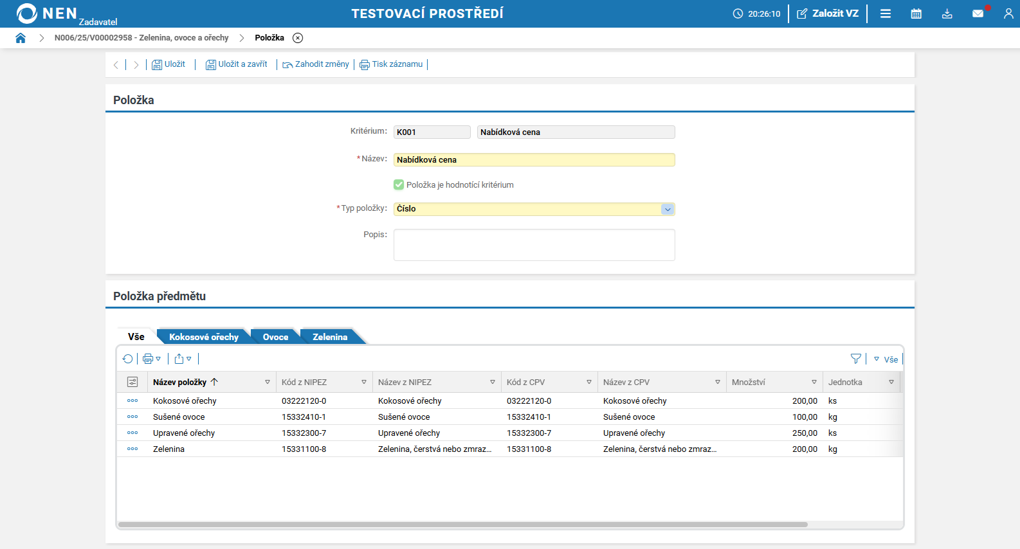This screenshot has width=1020, height=549.
Task: Open the calendar icon in header
Action: click(x=916, y=14)
